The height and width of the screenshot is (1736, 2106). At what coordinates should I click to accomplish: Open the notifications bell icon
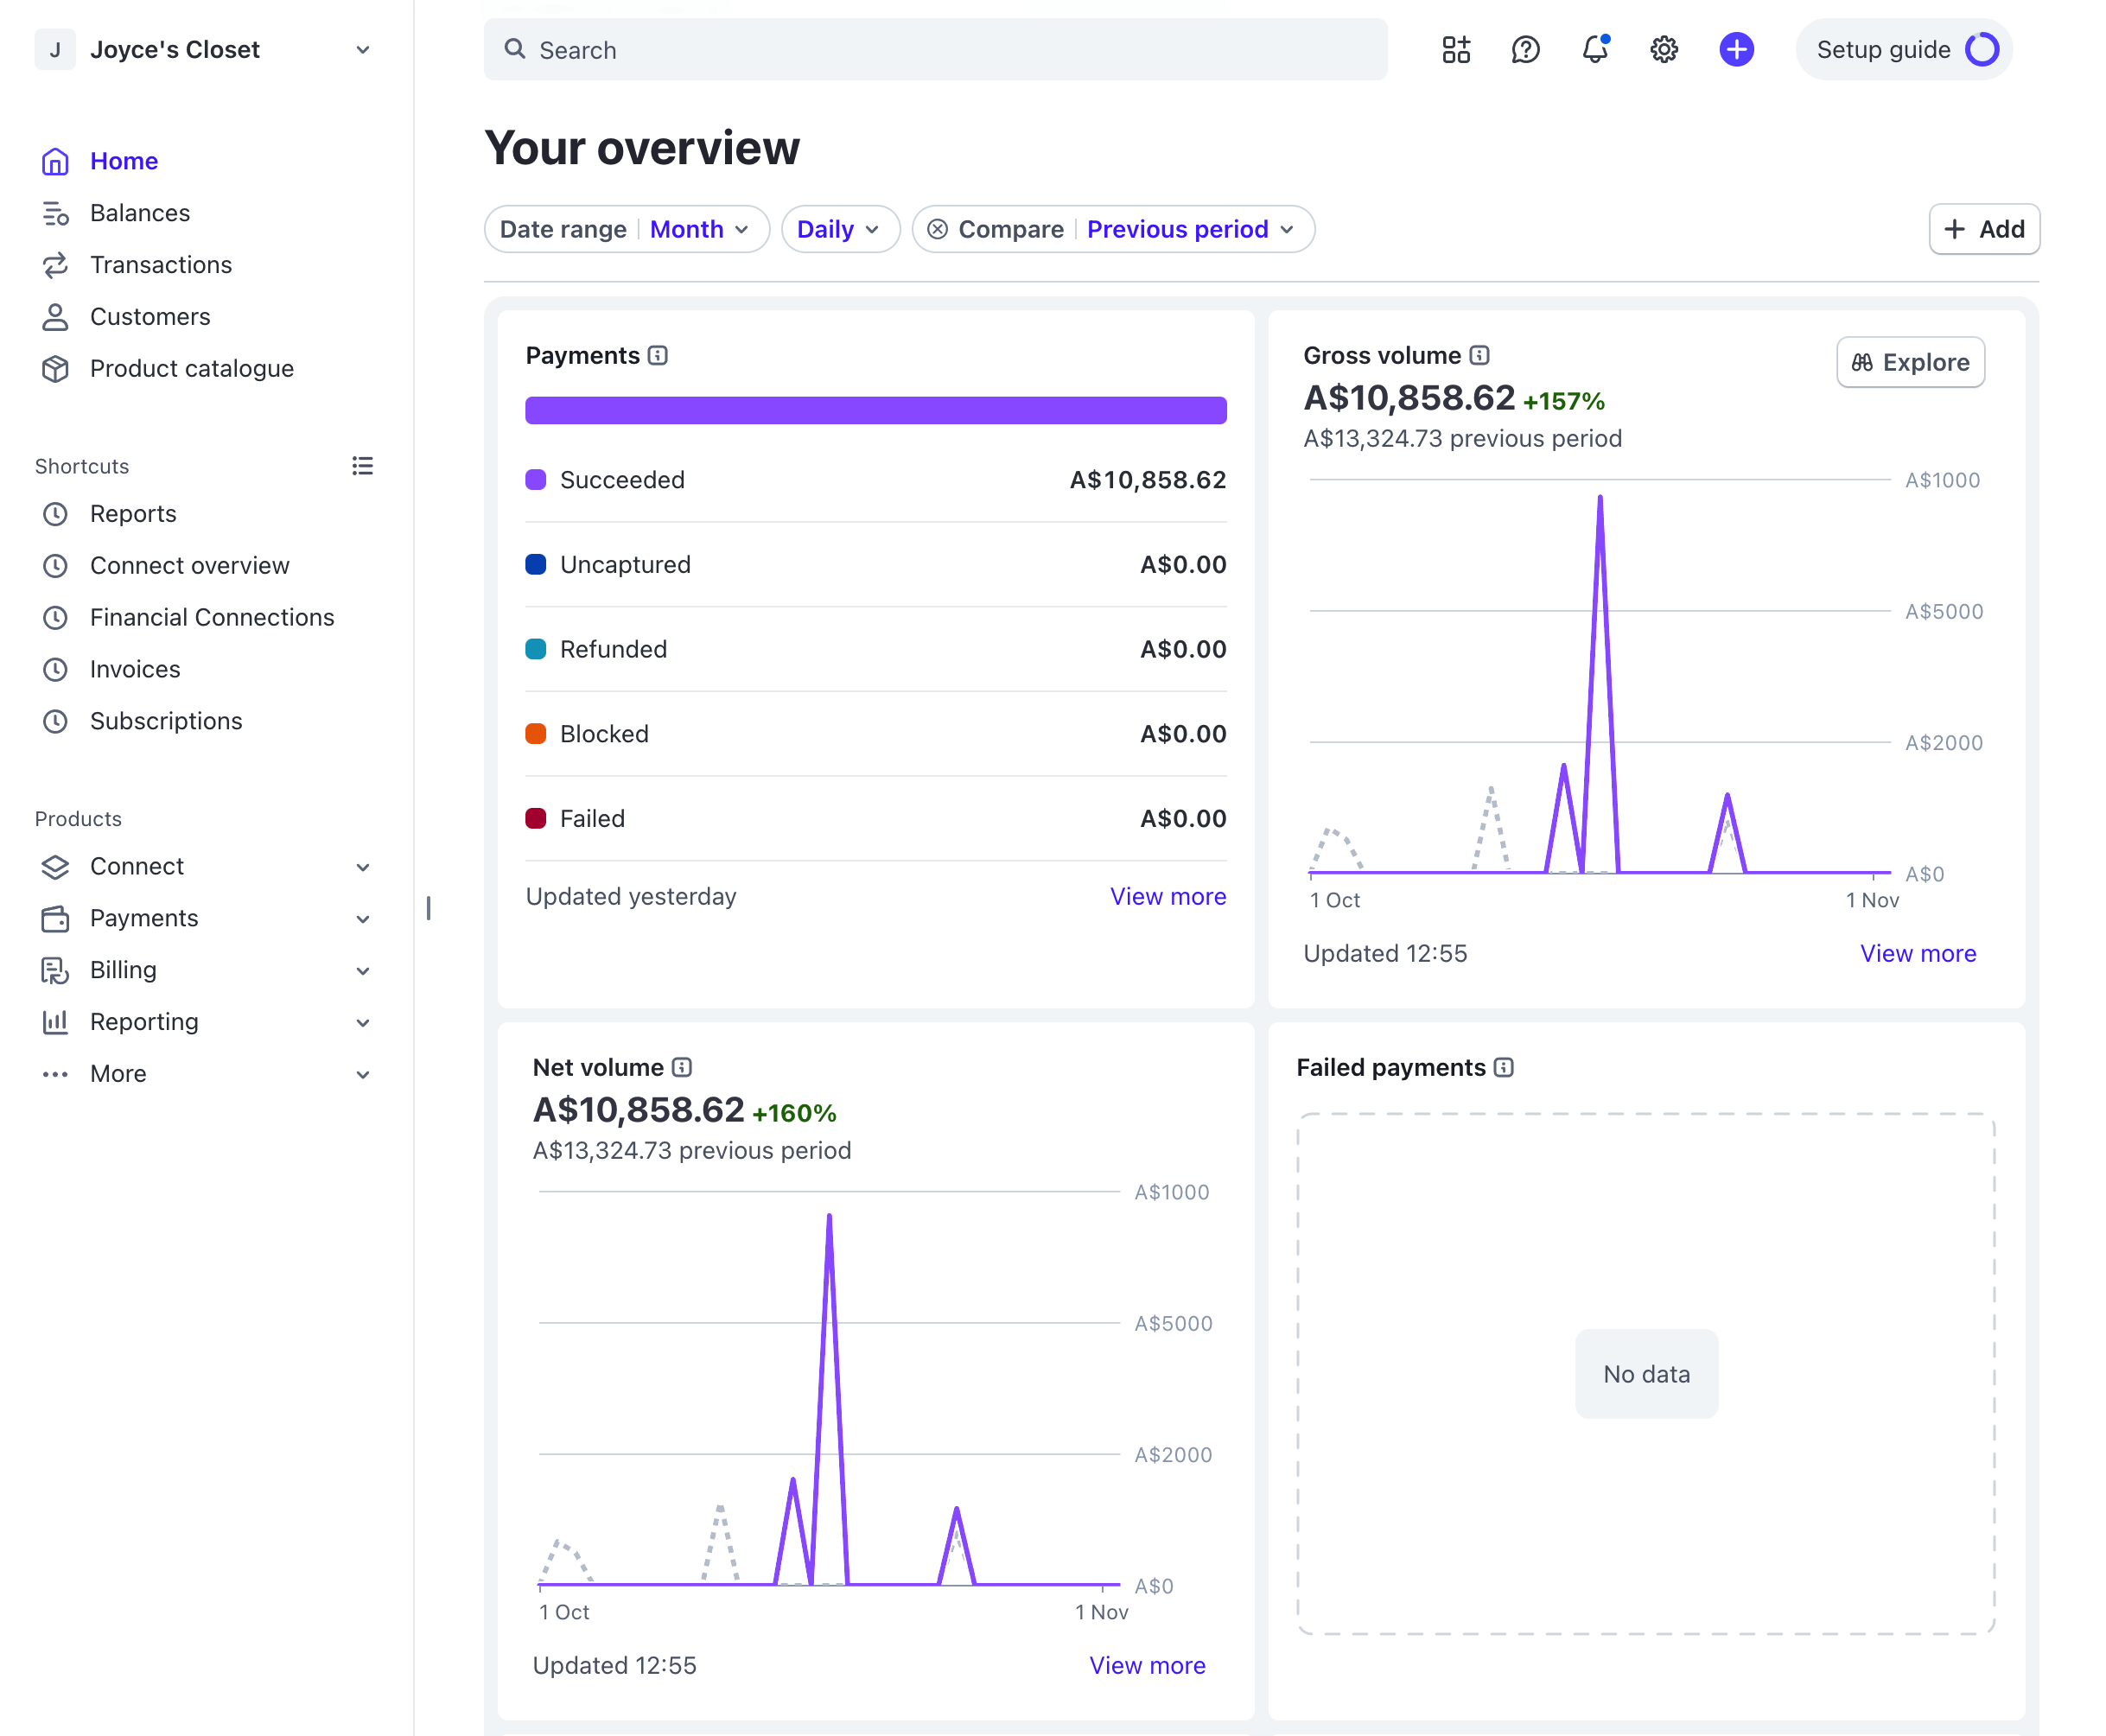tap(1594, 49)
